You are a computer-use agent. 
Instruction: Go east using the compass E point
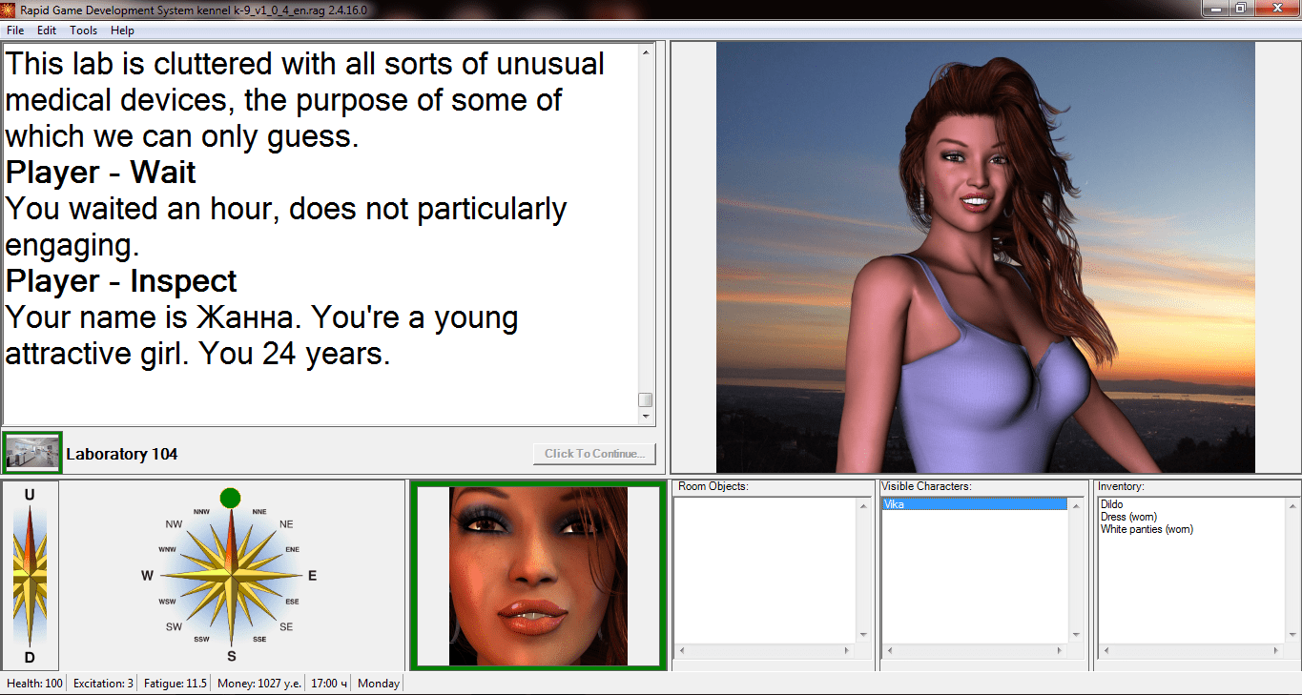(x=312, y=576)
